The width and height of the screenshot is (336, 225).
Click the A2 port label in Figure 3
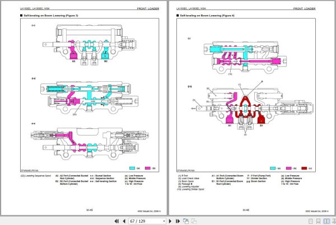pos(73,62)
